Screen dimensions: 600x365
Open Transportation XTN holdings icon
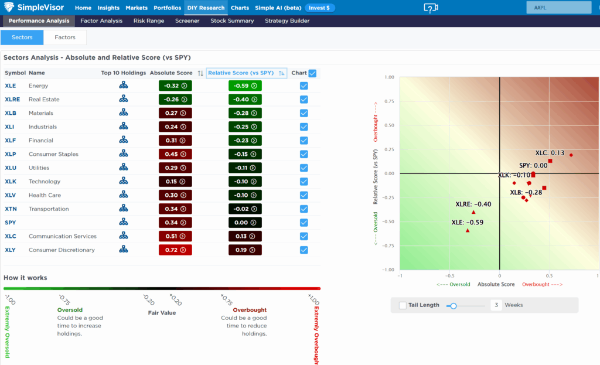point(123,209)
